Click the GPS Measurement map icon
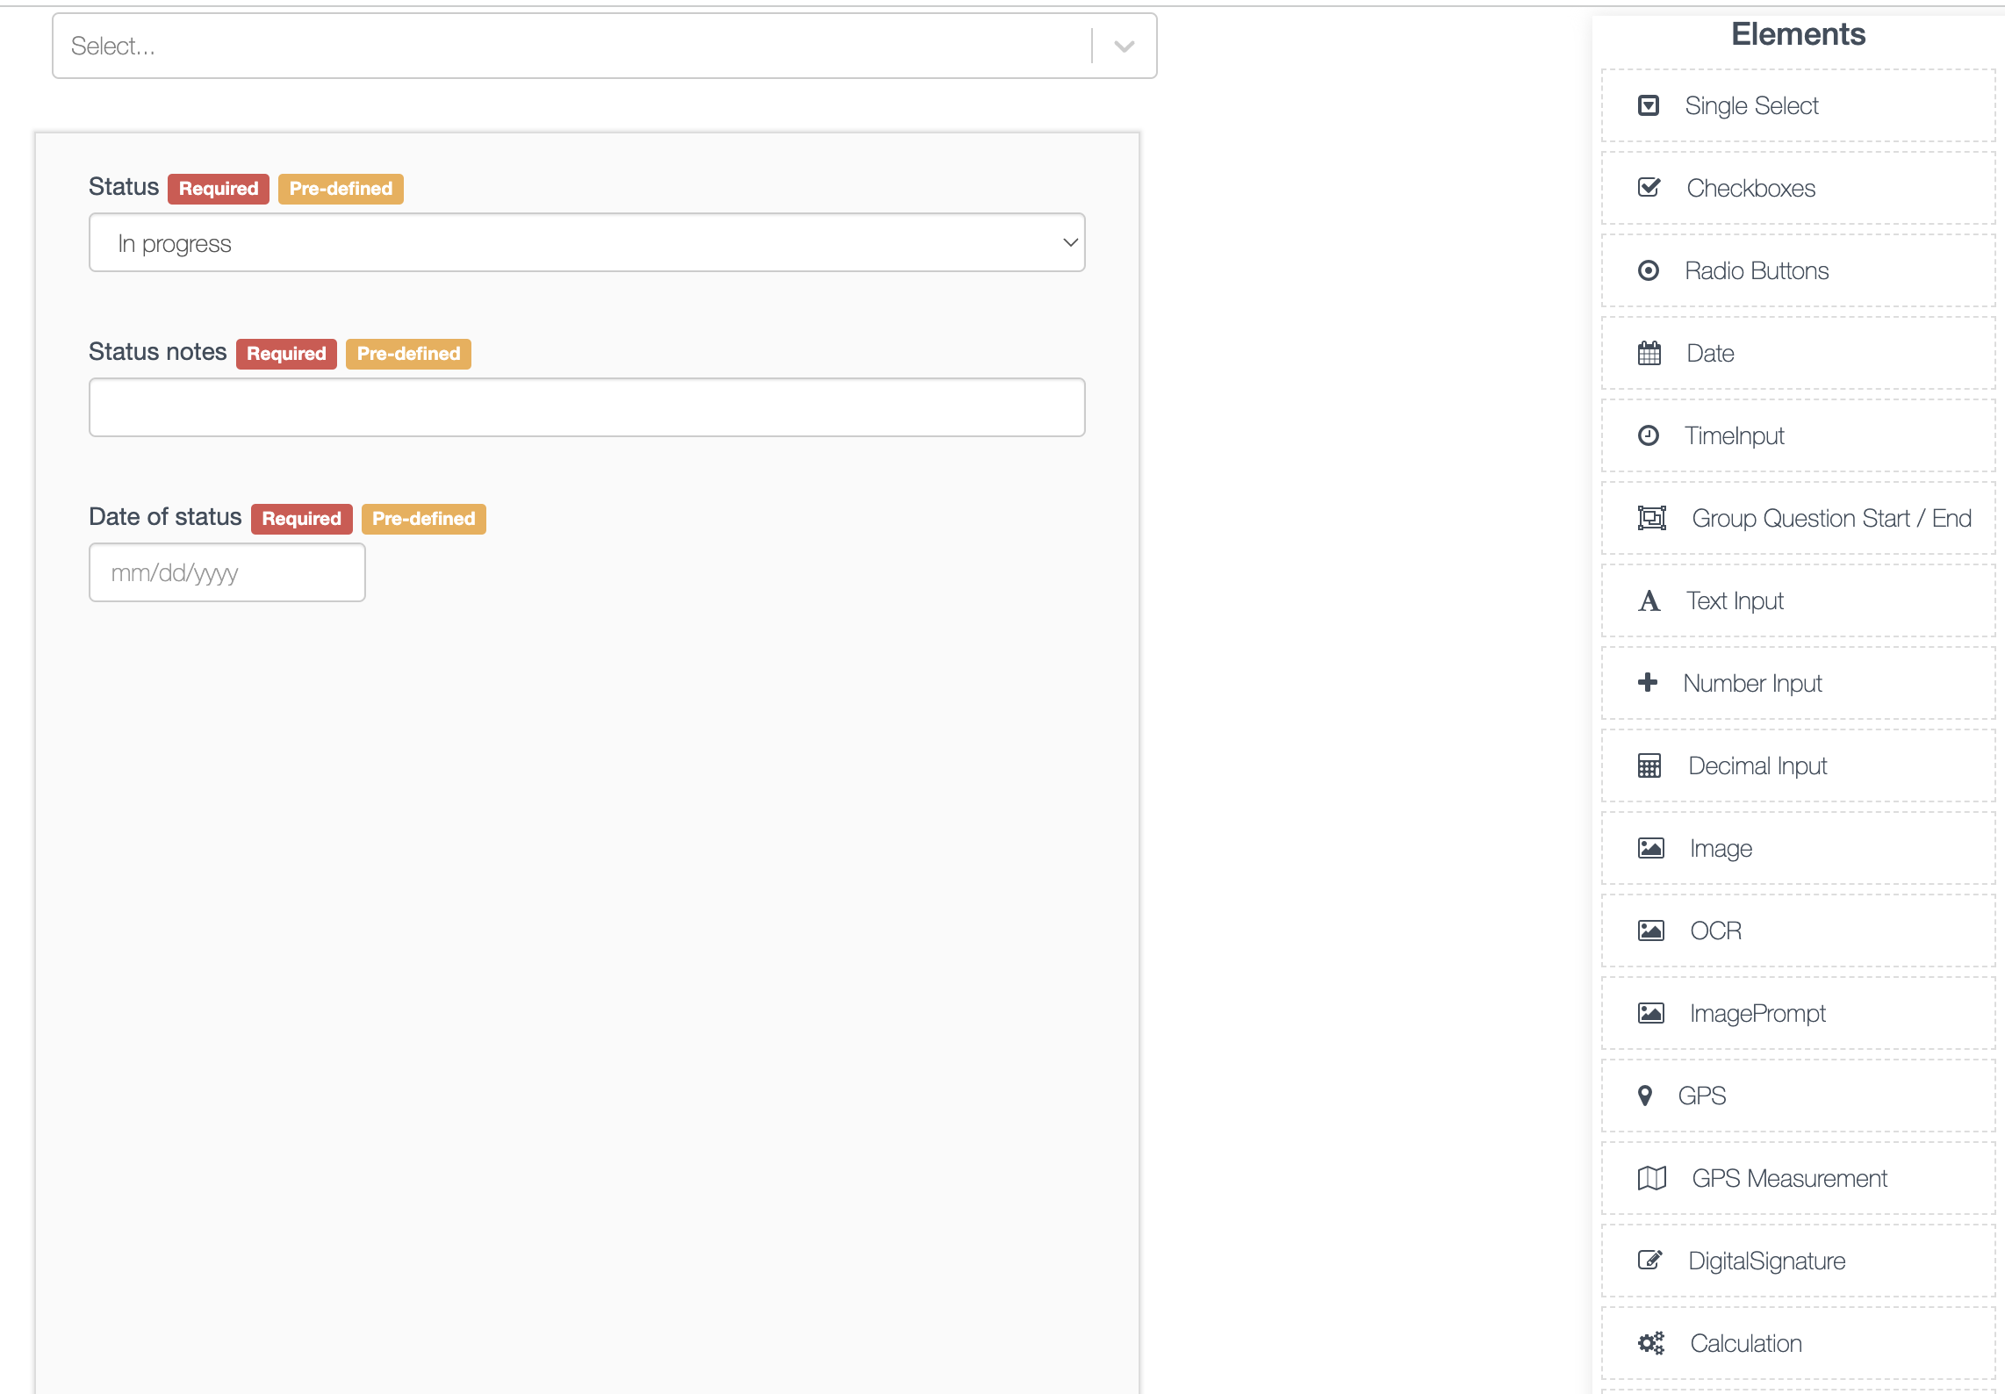The height and width of the screenshot is (1394, 2005). (x=1651, y=1178)
